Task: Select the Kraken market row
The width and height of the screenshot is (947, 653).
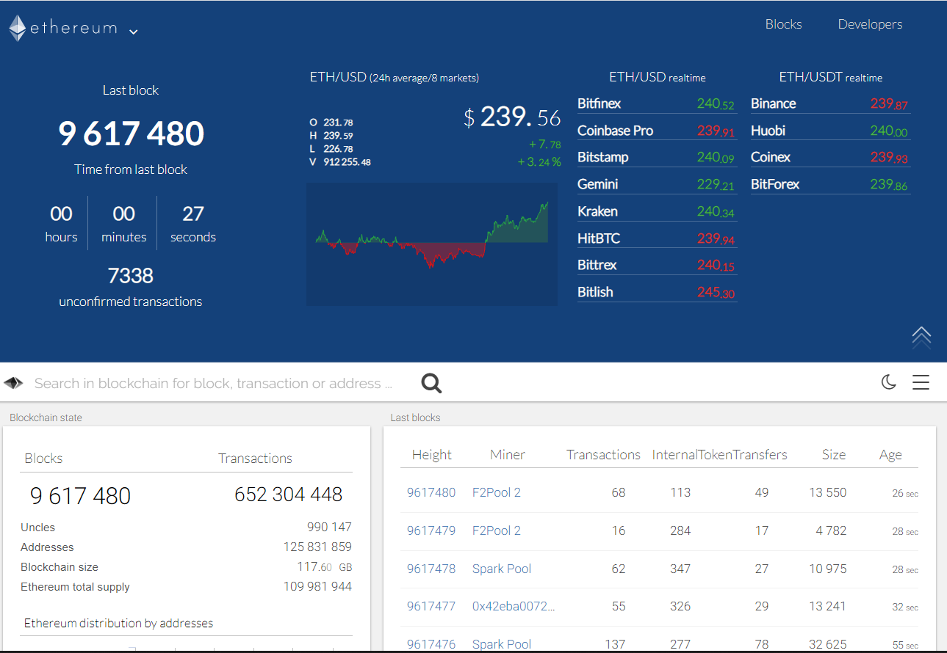Action: click(657, 212)
